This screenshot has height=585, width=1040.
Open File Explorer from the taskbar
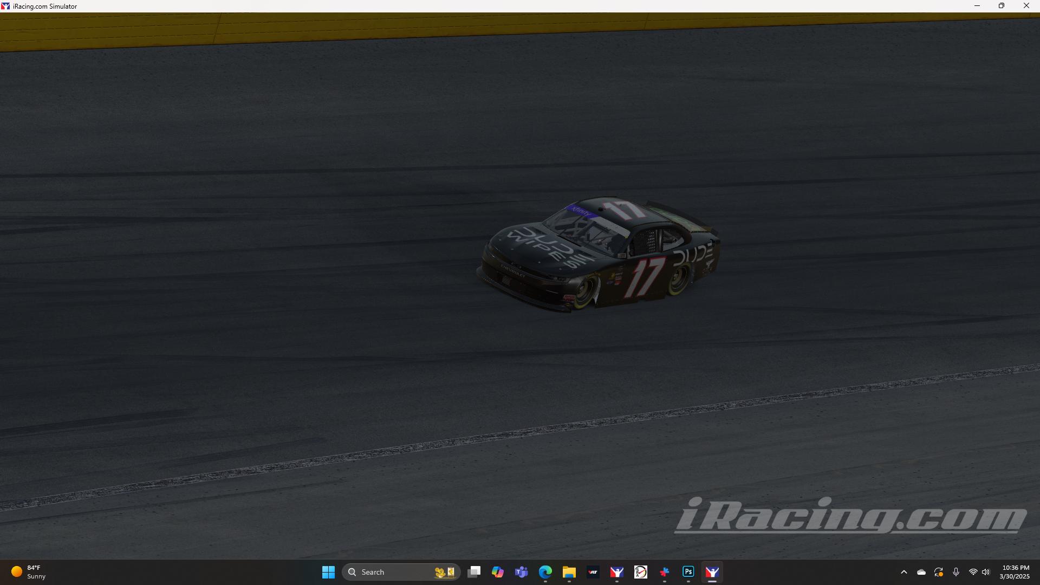(569, 572)
